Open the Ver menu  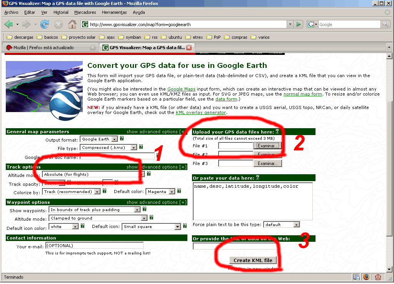coord(44,12)
